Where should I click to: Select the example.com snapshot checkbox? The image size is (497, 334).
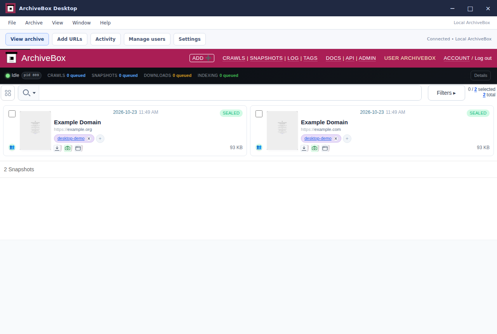(259, 114)
